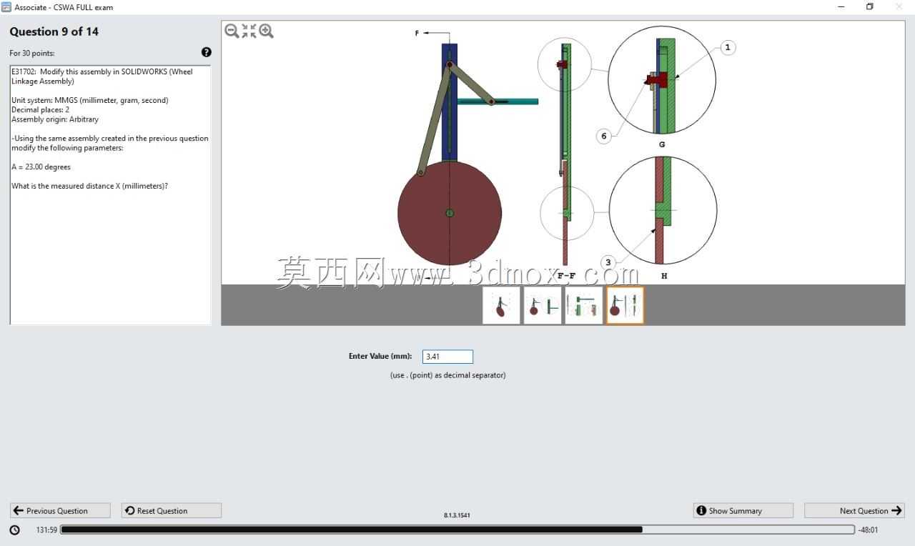Click the 'For 30 points:' label

(x=31, y=53)
